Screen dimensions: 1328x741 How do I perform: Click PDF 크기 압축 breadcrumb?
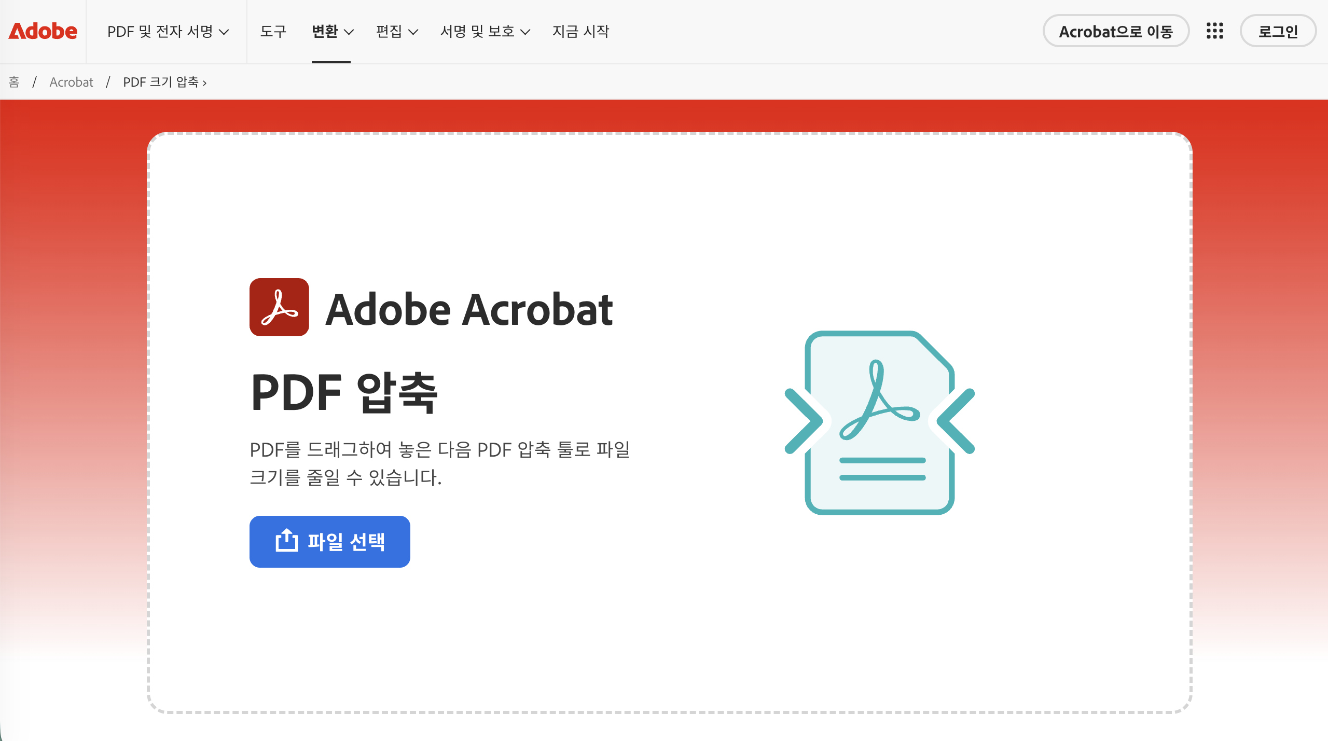pos(161,82)
